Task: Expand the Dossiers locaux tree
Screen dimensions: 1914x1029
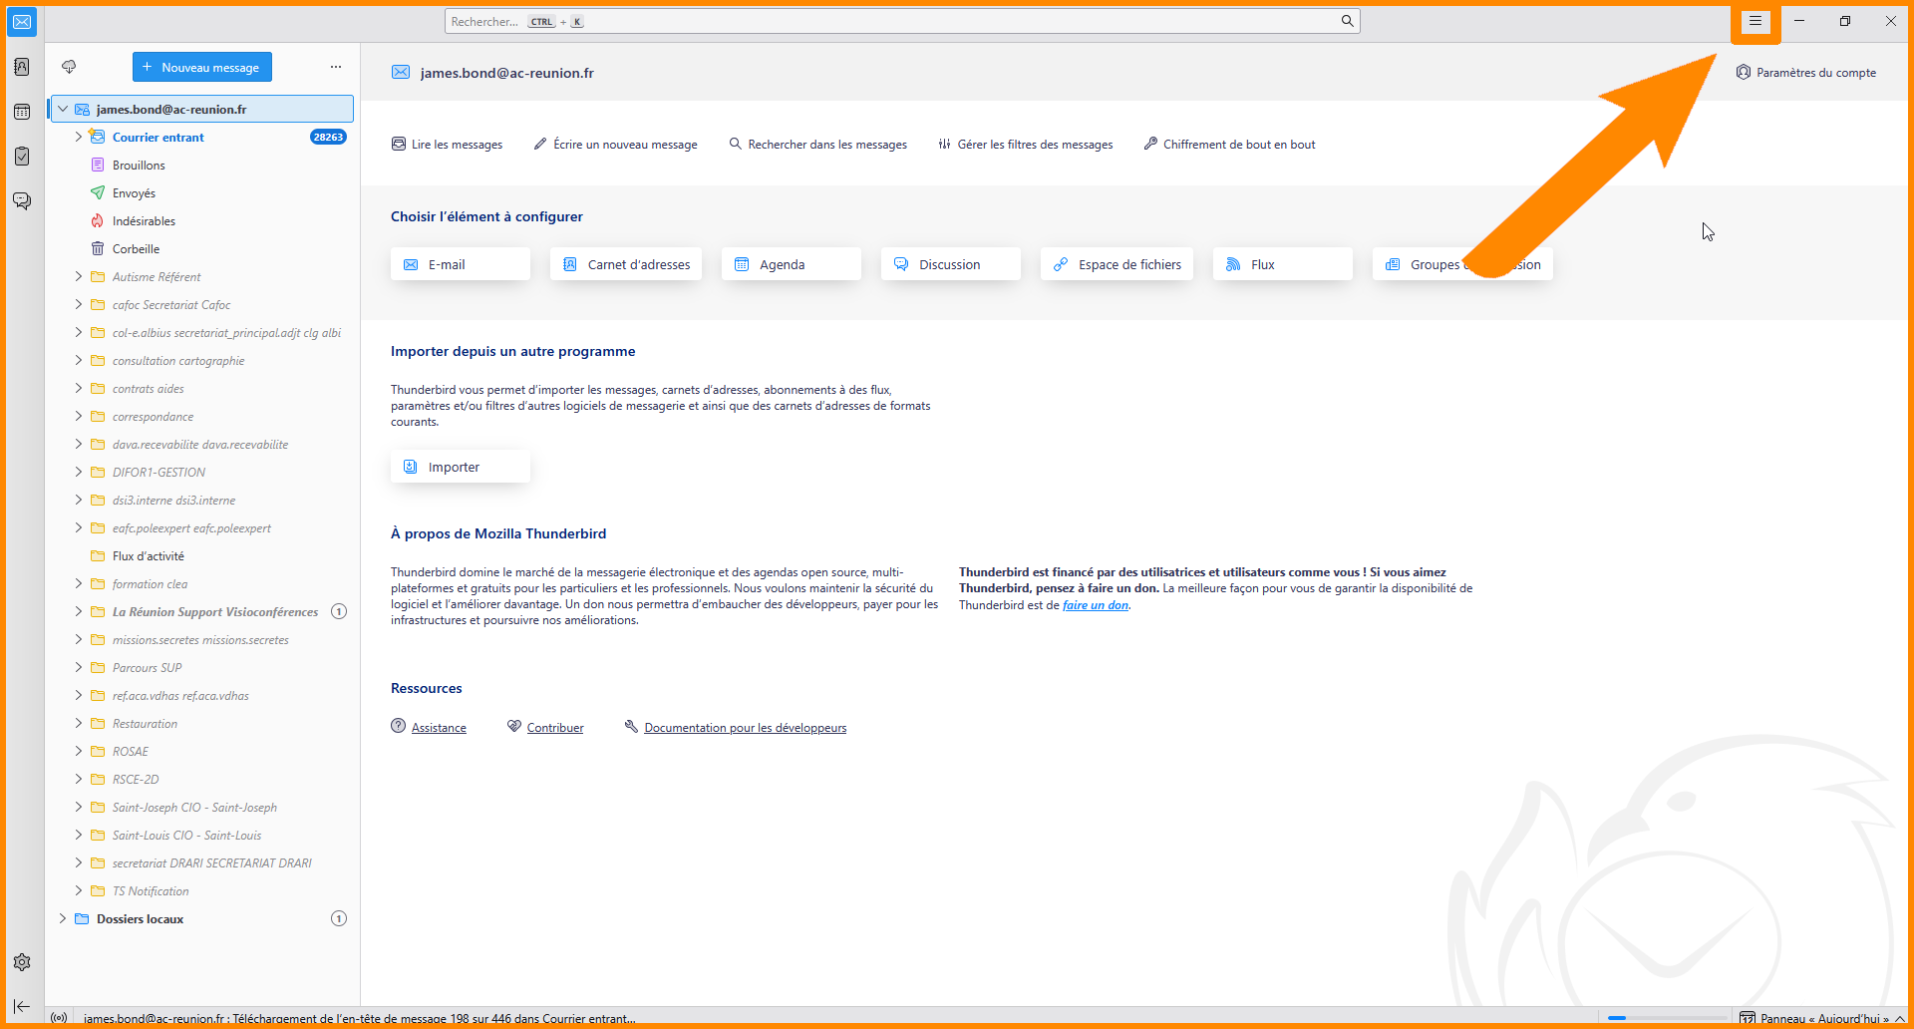Action: click(63, 919)
